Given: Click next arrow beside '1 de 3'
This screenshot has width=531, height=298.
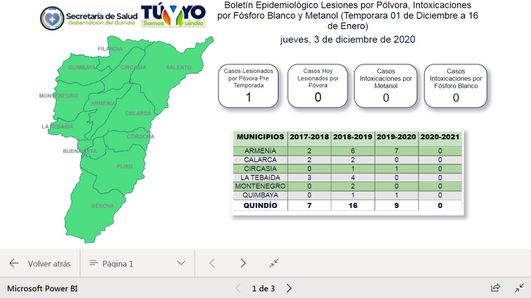Looking at the screenshot, I should (x=289, y=288).
